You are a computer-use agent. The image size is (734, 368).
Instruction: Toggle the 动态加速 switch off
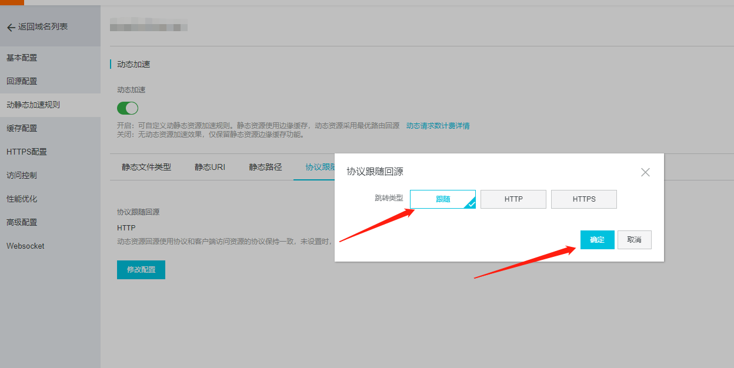click(128, 108)
